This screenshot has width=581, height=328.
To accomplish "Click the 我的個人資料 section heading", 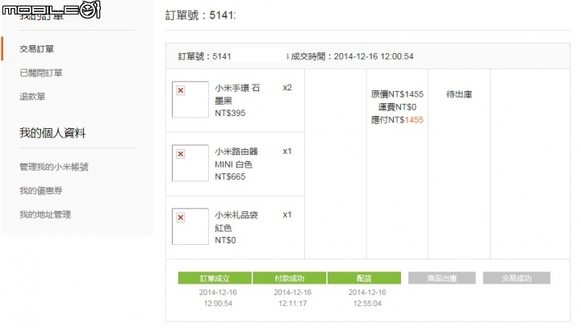I will [x=52, y=133].
